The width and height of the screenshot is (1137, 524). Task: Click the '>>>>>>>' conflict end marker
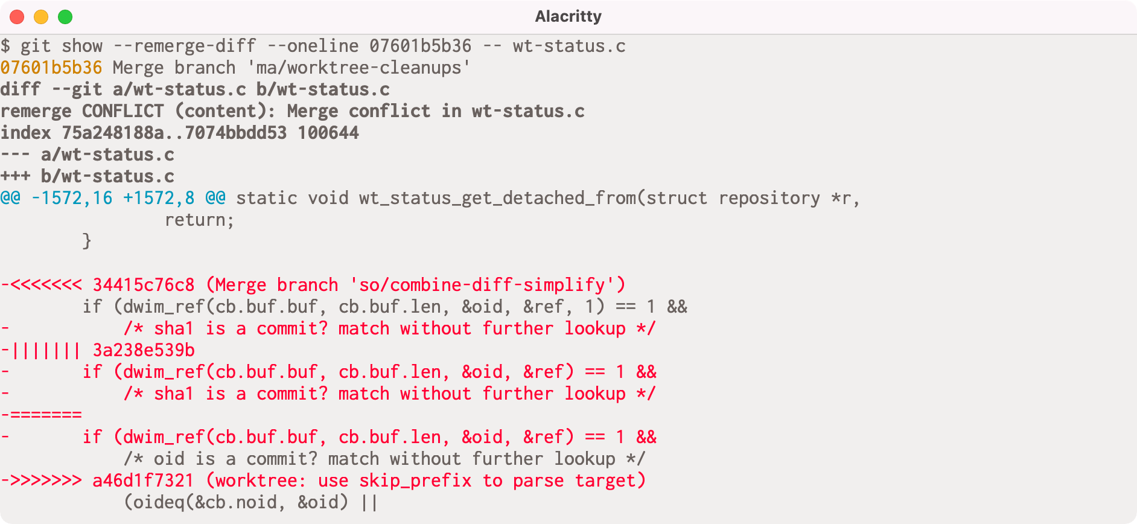click(x=46, y=481)
